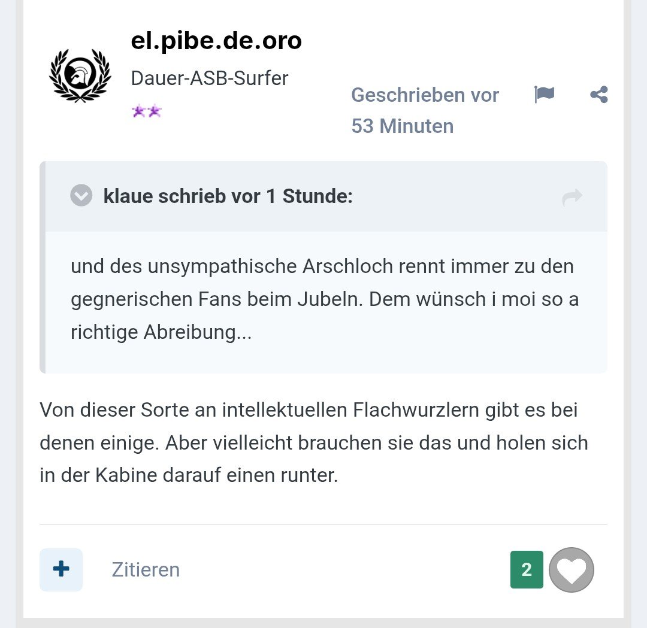Click the 'klaue schrieb vor 1 Stunde' header text
The image size is (647, 628).
point(228,196)
